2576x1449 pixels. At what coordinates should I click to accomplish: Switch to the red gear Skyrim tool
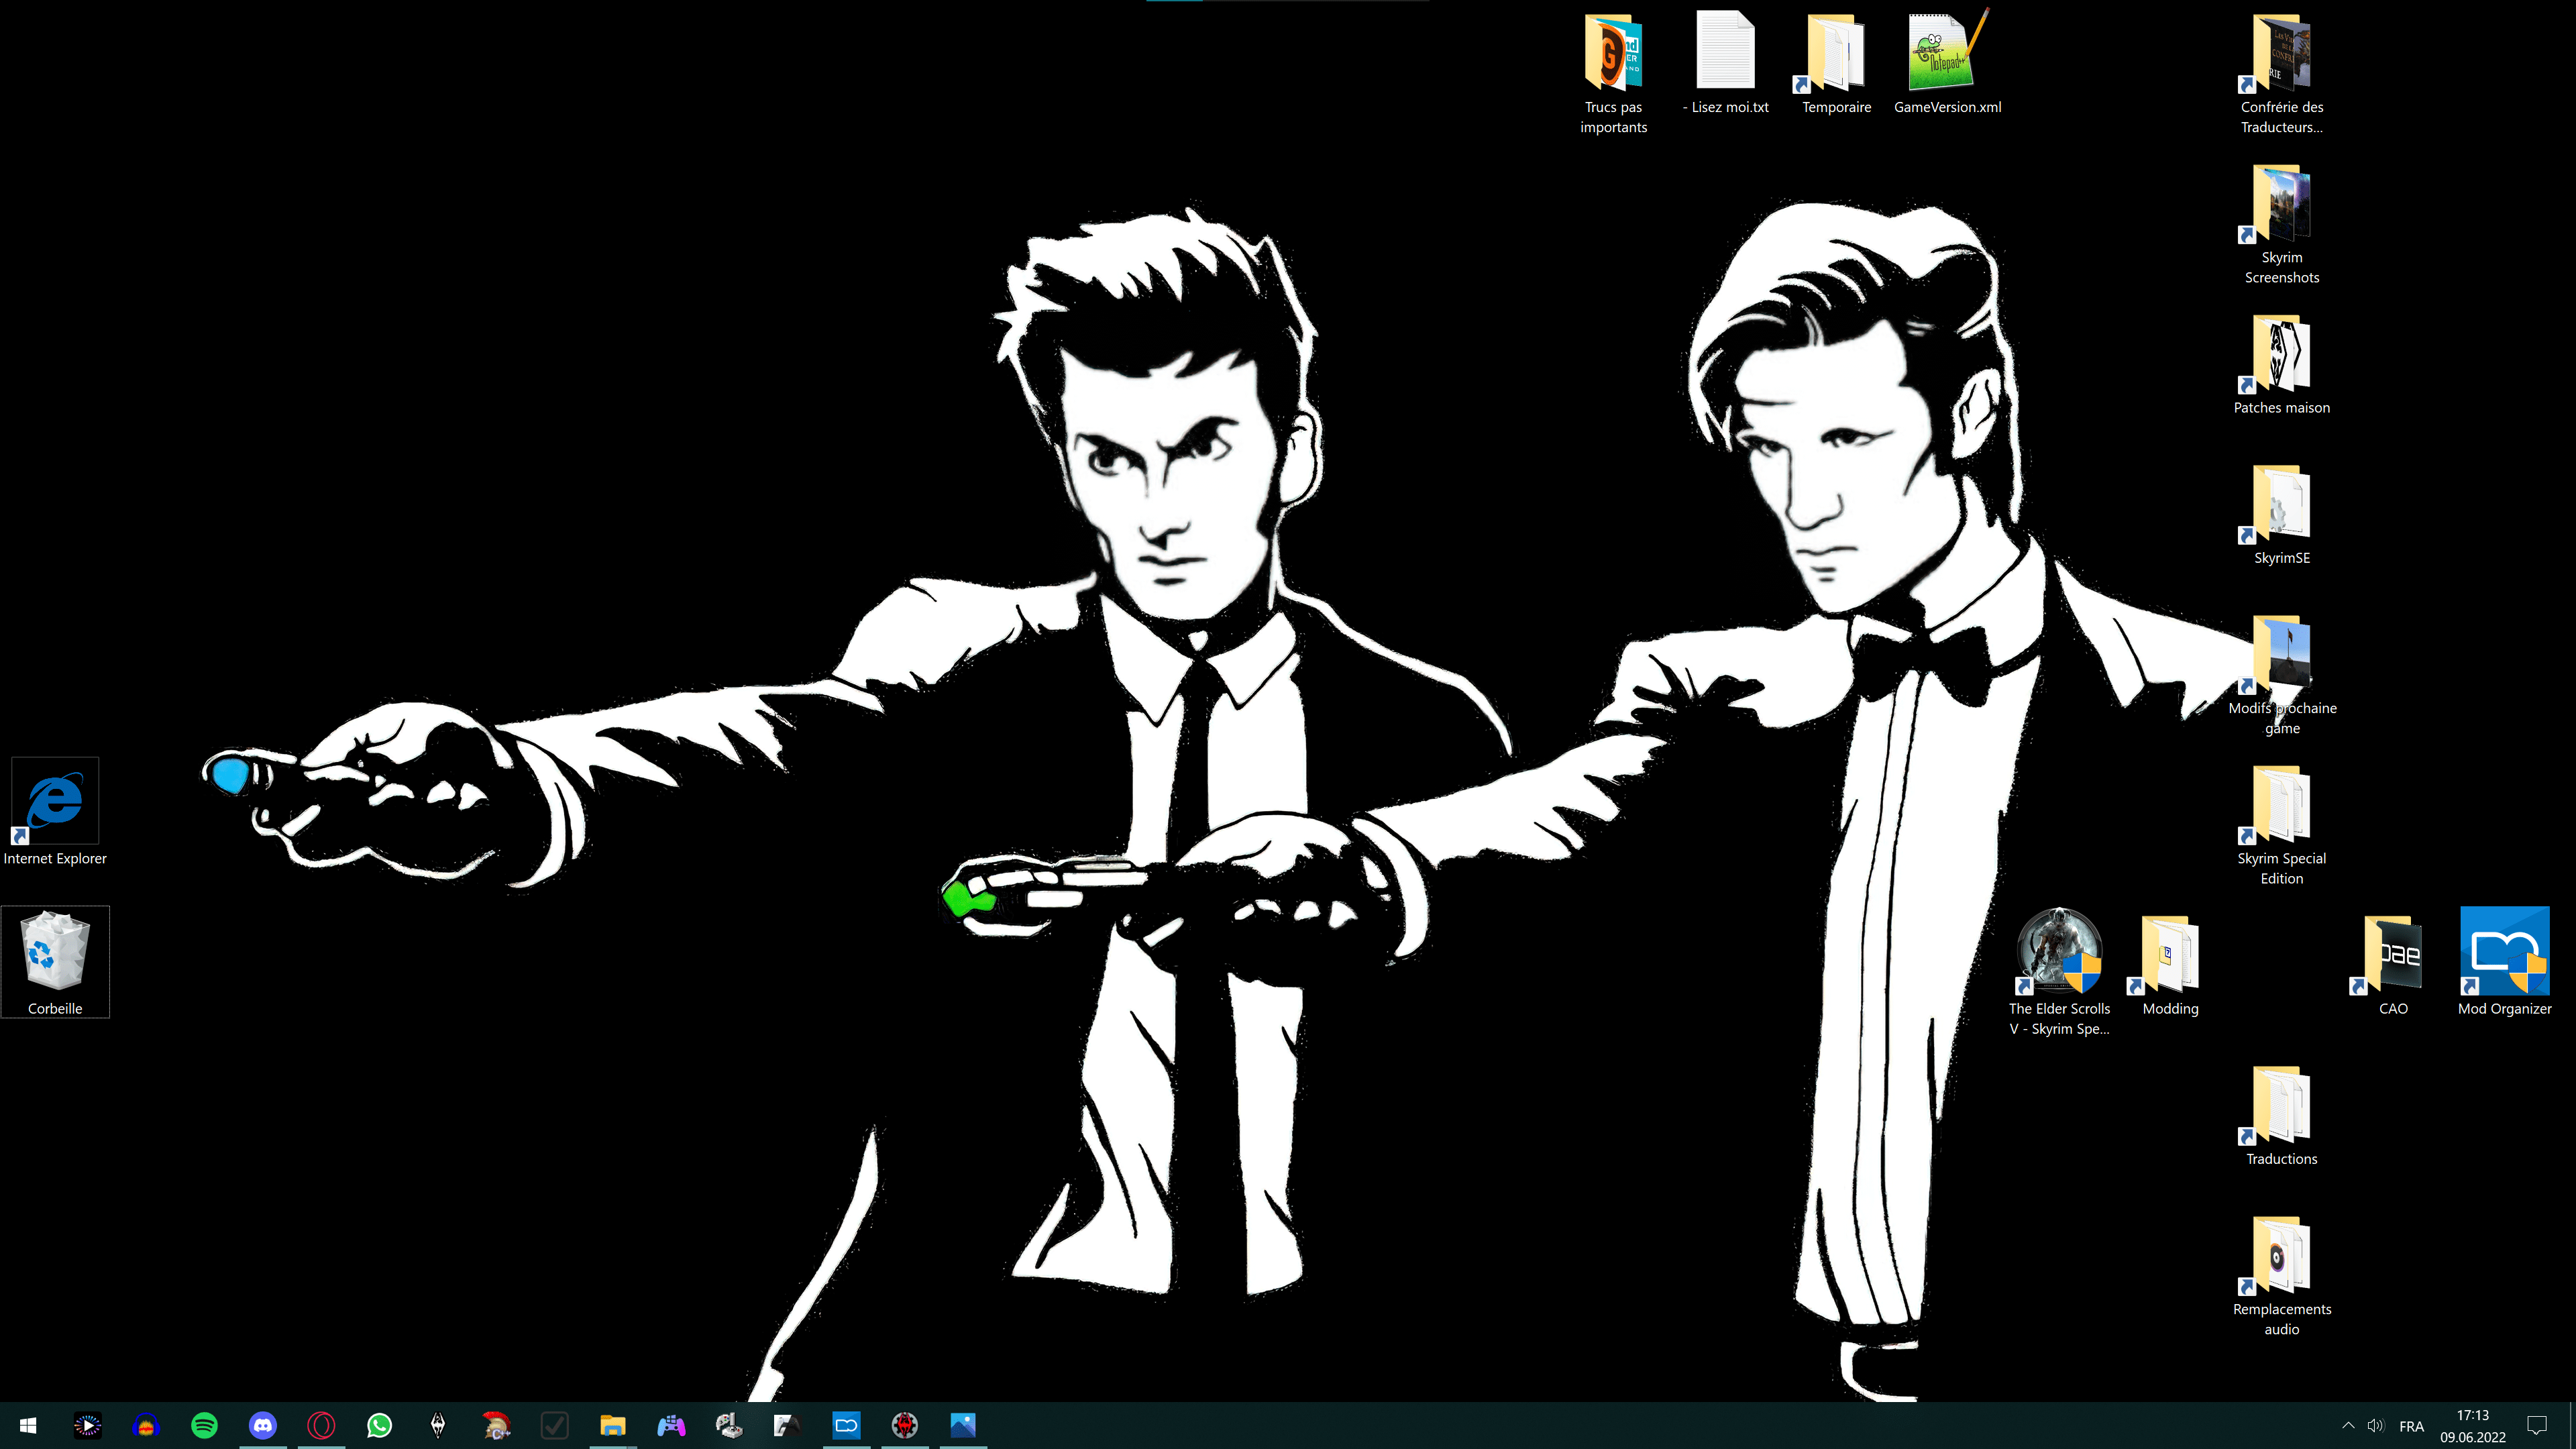[x=904, y=1425]
